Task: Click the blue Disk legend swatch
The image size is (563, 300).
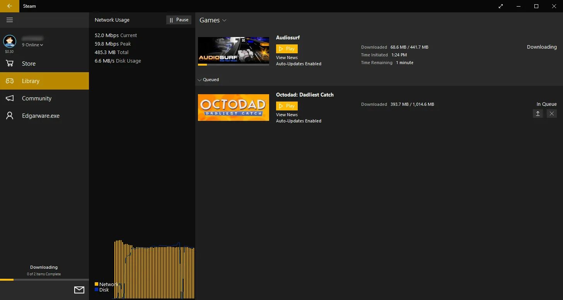Action: point(97,290)
